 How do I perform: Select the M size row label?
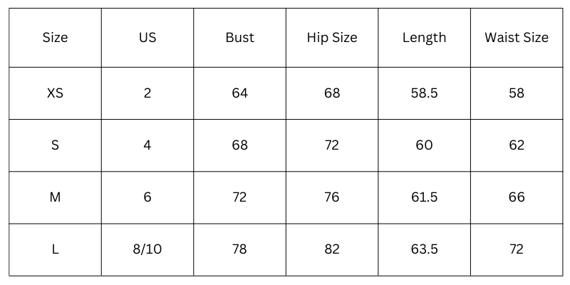[55, 197]
